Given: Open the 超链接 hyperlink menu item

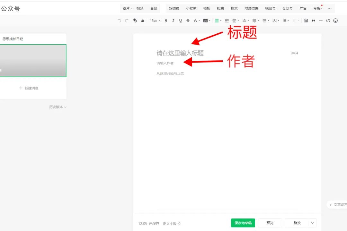Looking at the screenshot, I should click(174, 8).
